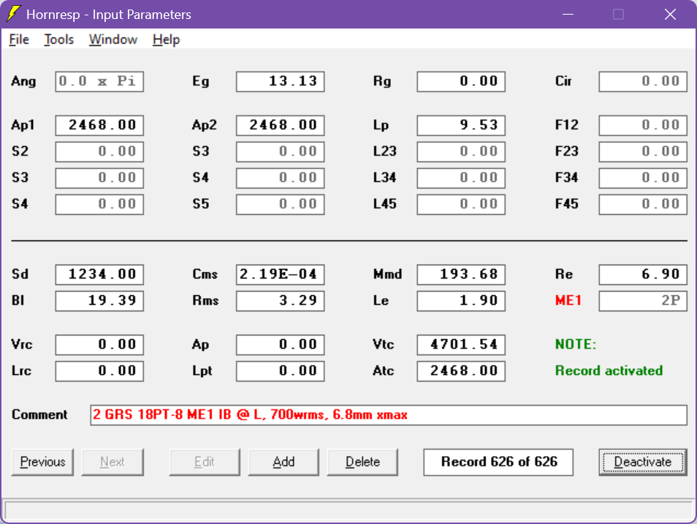Add a new record
Screen dimensions: 697x524
click(x=283, y=462)
